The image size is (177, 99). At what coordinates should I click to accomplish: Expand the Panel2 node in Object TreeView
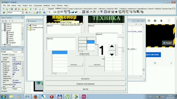[2, 45]
